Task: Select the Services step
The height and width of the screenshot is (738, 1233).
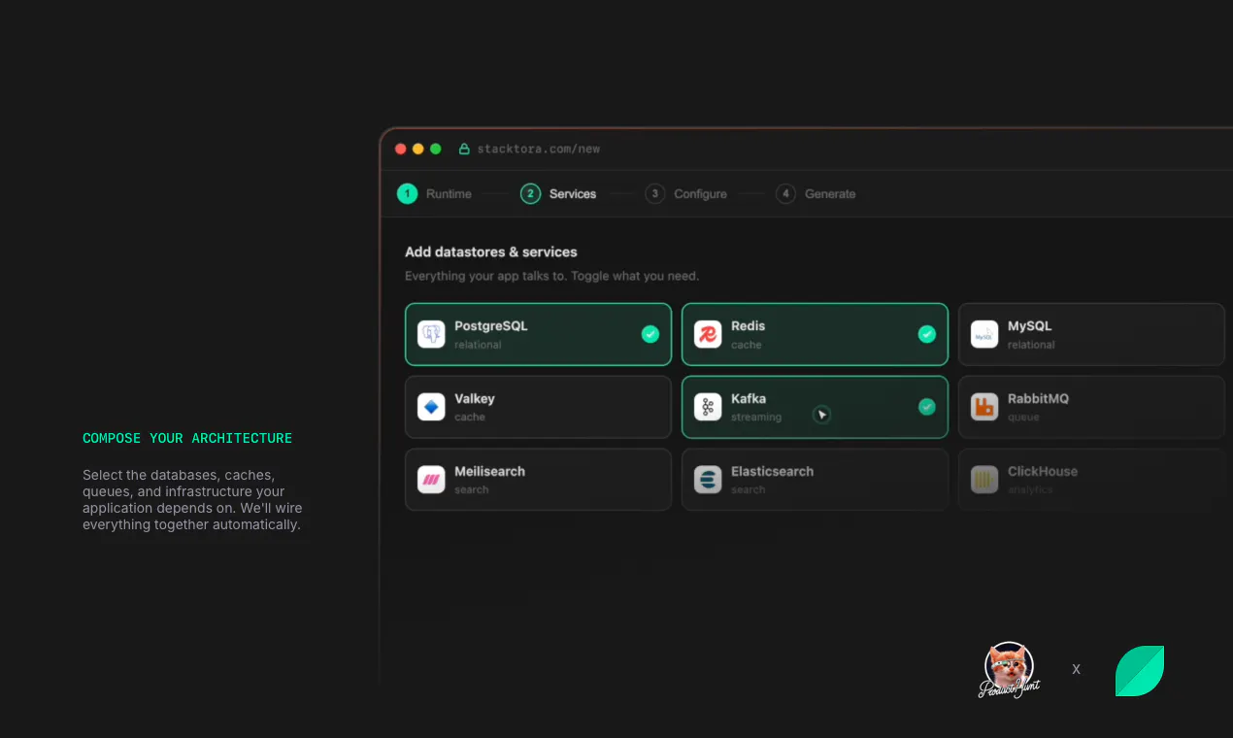Action: [558, 194]
